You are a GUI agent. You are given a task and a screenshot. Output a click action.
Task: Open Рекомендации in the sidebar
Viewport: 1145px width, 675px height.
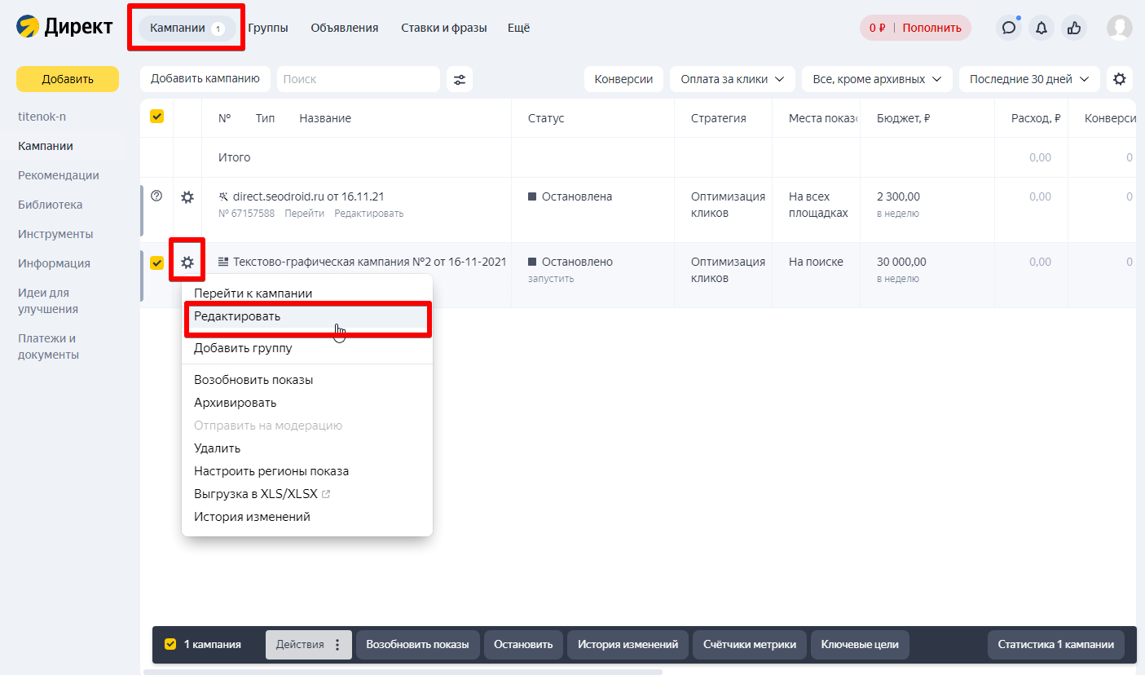click(59, 175)
